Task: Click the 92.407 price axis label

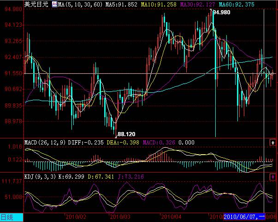Action: pyautogui.click(x=13, y=57)
